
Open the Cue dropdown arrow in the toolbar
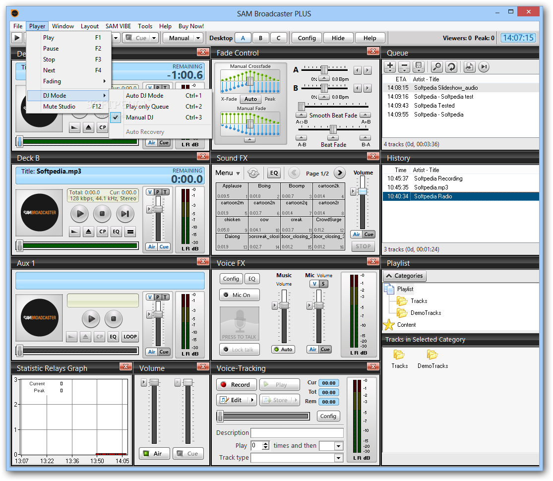154,38
